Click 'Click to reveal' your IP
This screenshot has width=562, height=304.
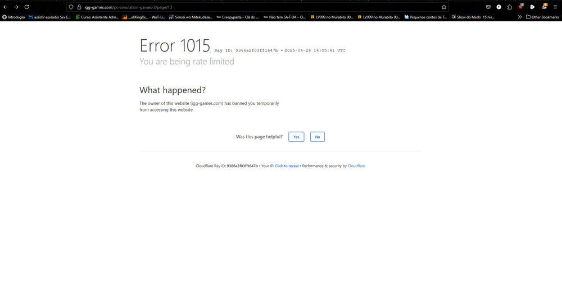click(x=287, y=166)
